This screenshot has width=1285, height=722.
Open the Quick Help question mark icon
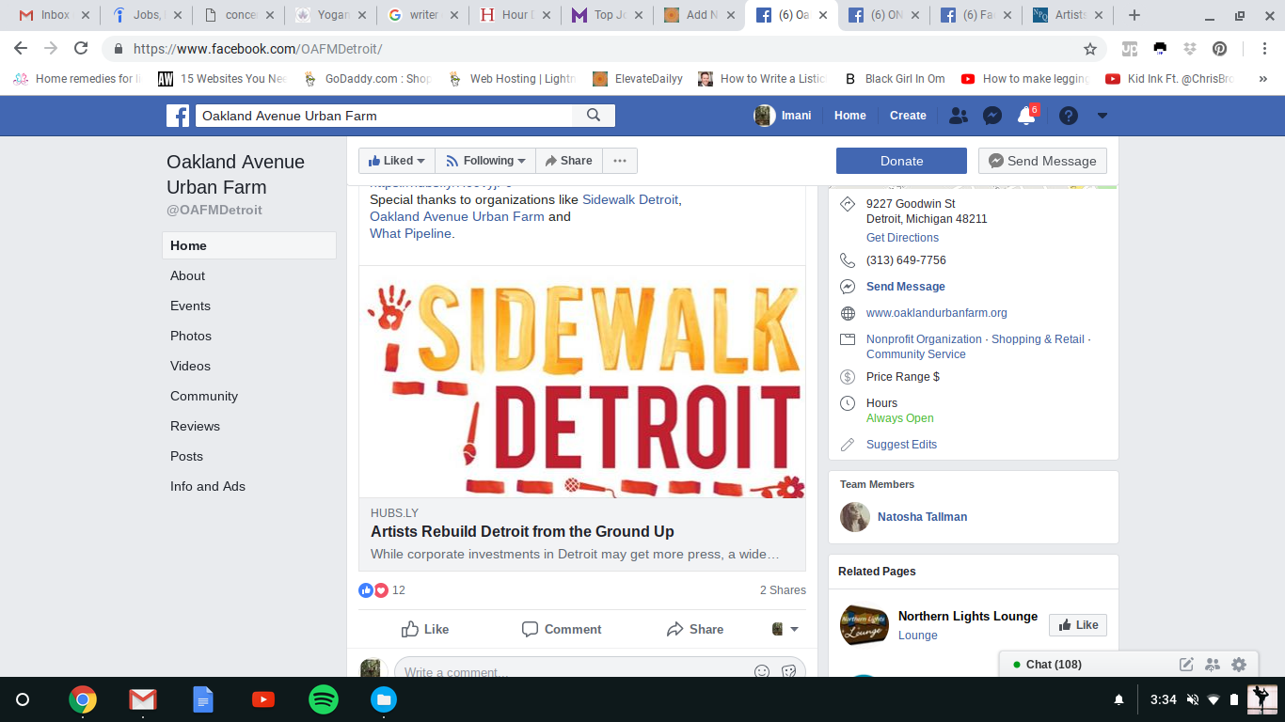tap(1068, 116)
